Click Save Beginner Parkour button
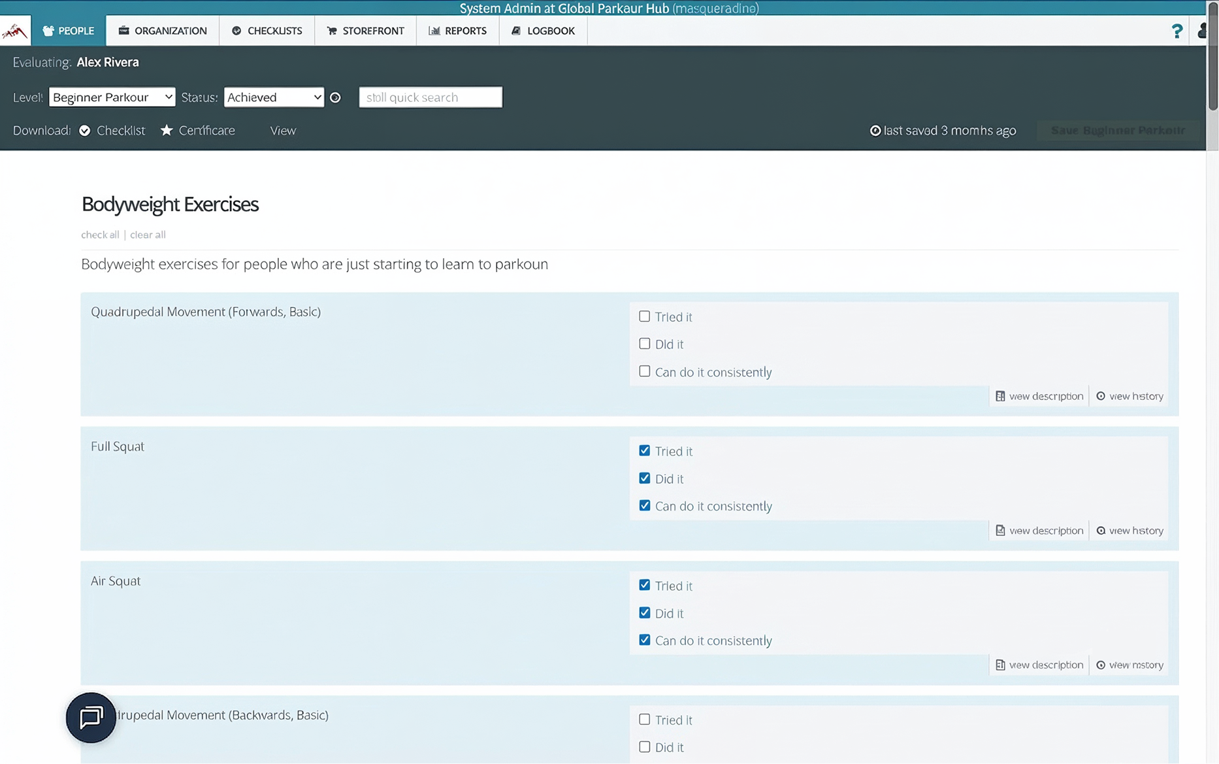Viewport: 1219px width, 764px height. pyautogui.click(x=1118, y=131)
